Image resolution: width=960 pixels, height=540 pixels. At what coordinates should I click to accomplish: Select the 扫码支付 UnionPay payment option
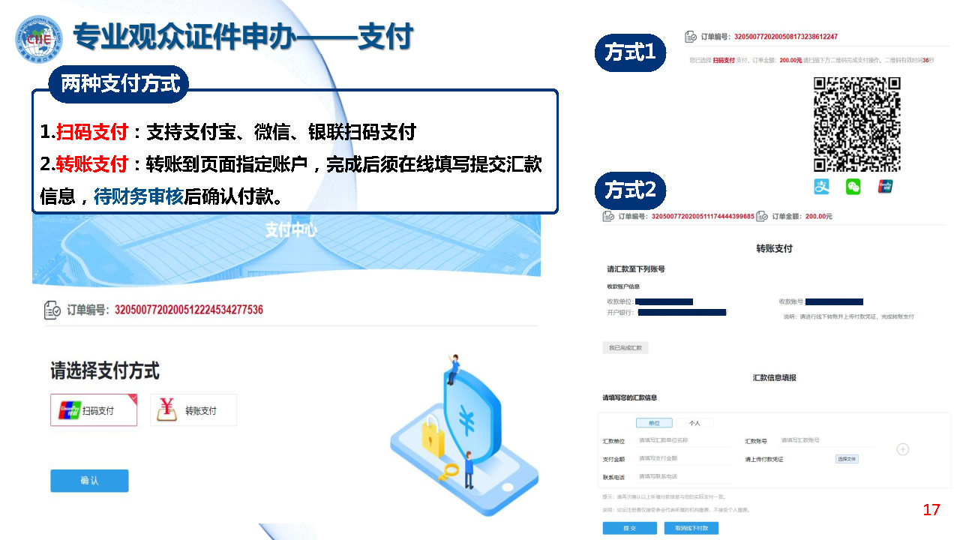(94, 410)
